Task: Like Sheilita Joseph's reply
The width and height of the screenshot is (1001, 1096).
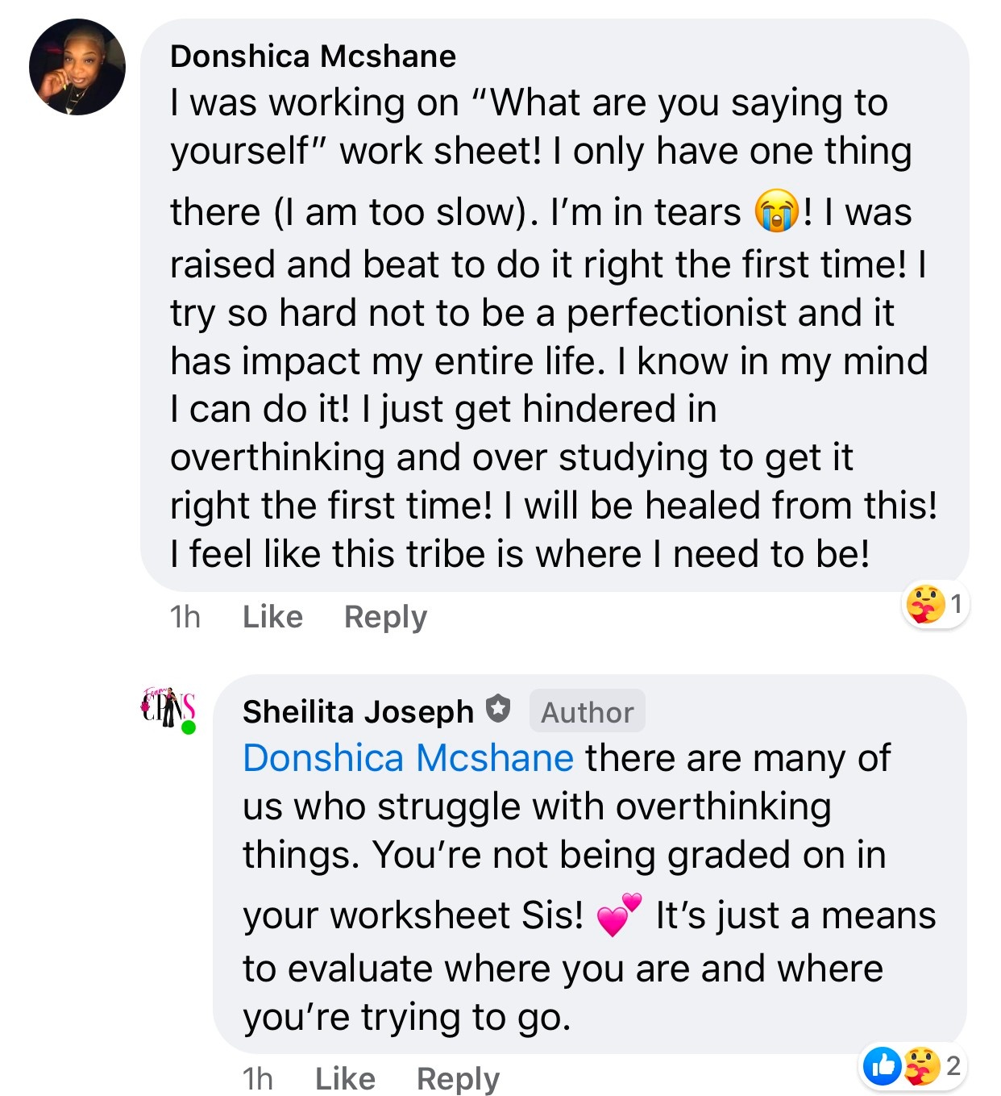Action: (345, 1078)
